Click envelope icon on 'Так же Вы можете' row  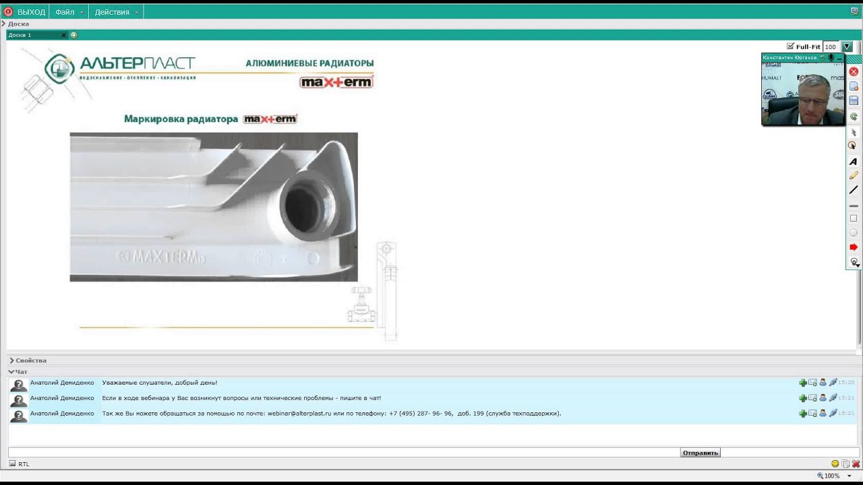[x=812, y=414]
